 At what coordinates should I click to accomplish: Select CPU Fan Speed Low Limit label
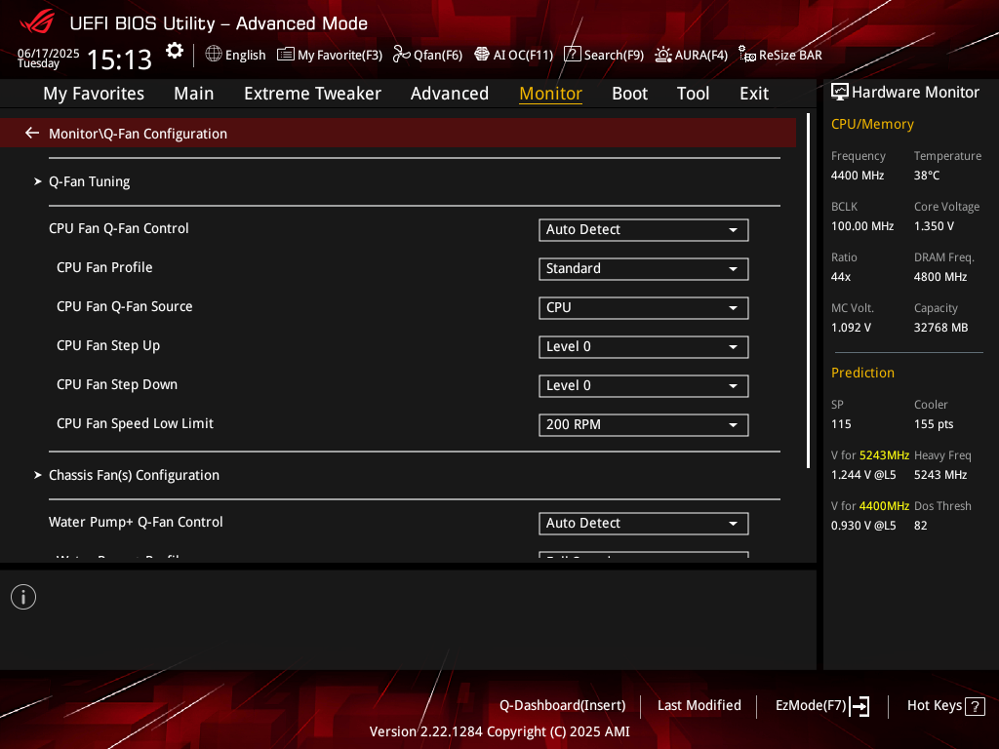(135, 423)
